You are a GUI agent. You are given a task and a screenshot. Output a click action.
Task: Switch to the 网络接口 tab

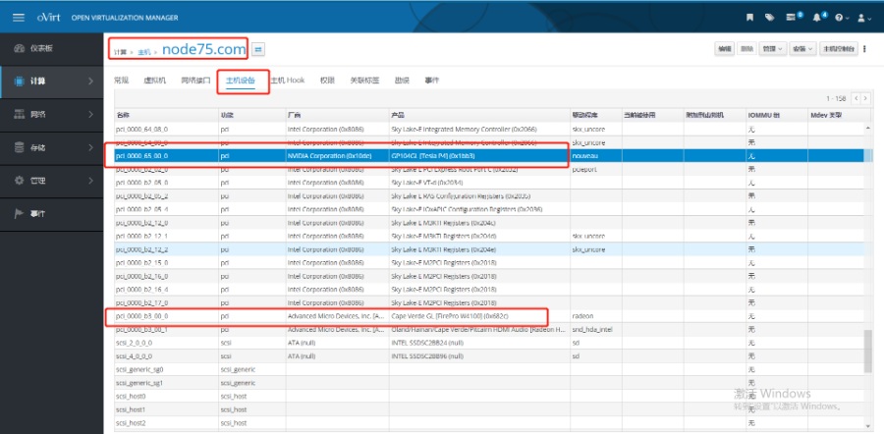[195, 81]
